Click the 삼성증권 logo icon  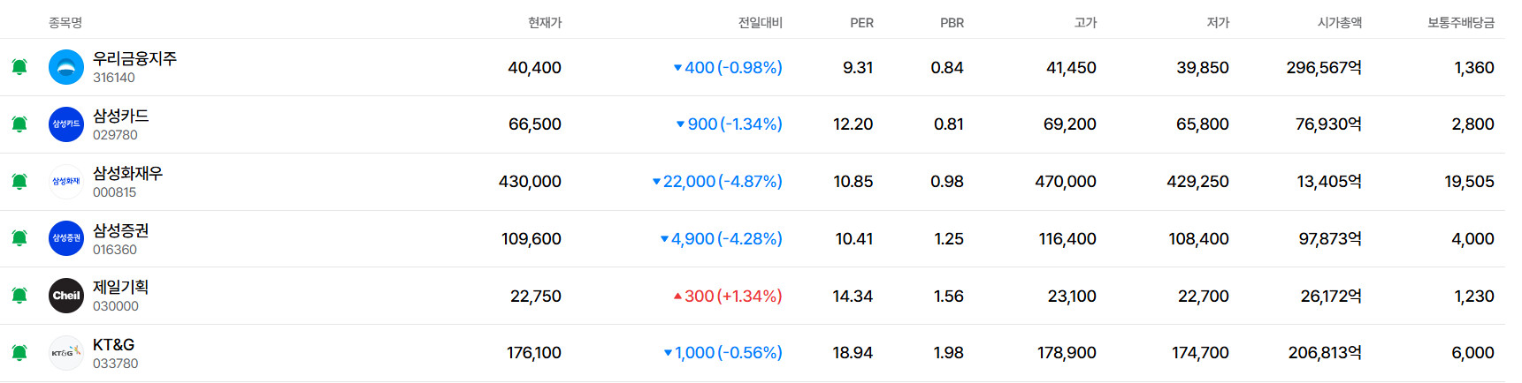click(66, 238)
